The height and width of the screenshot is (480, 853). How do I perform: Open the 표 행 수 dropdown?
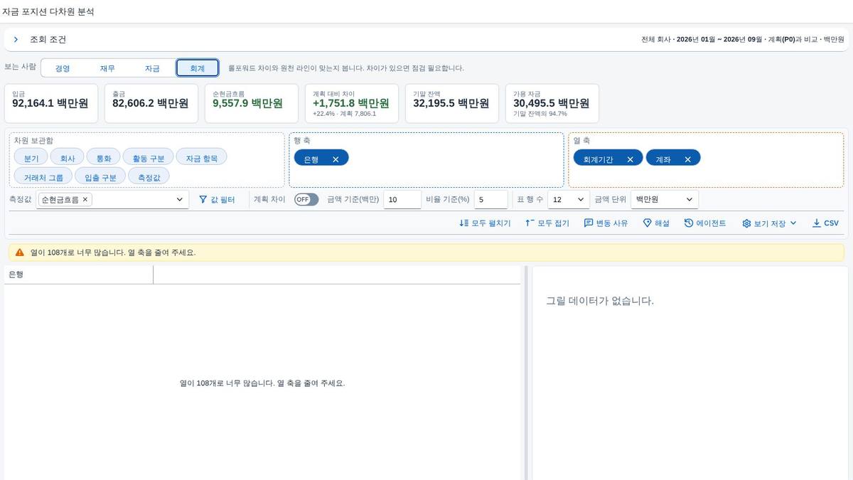point(569,200)
